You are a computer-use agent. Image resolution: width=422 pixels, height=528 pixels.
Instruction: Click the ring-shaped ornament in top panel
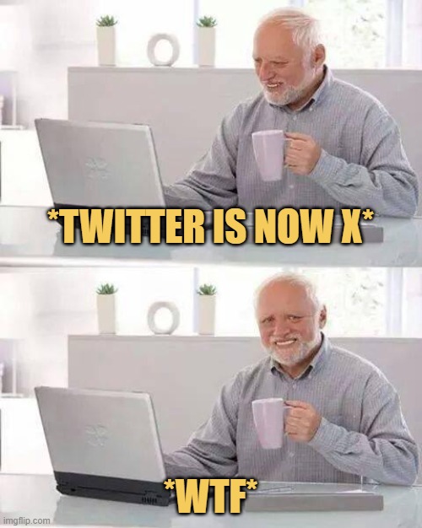(163, 50)
